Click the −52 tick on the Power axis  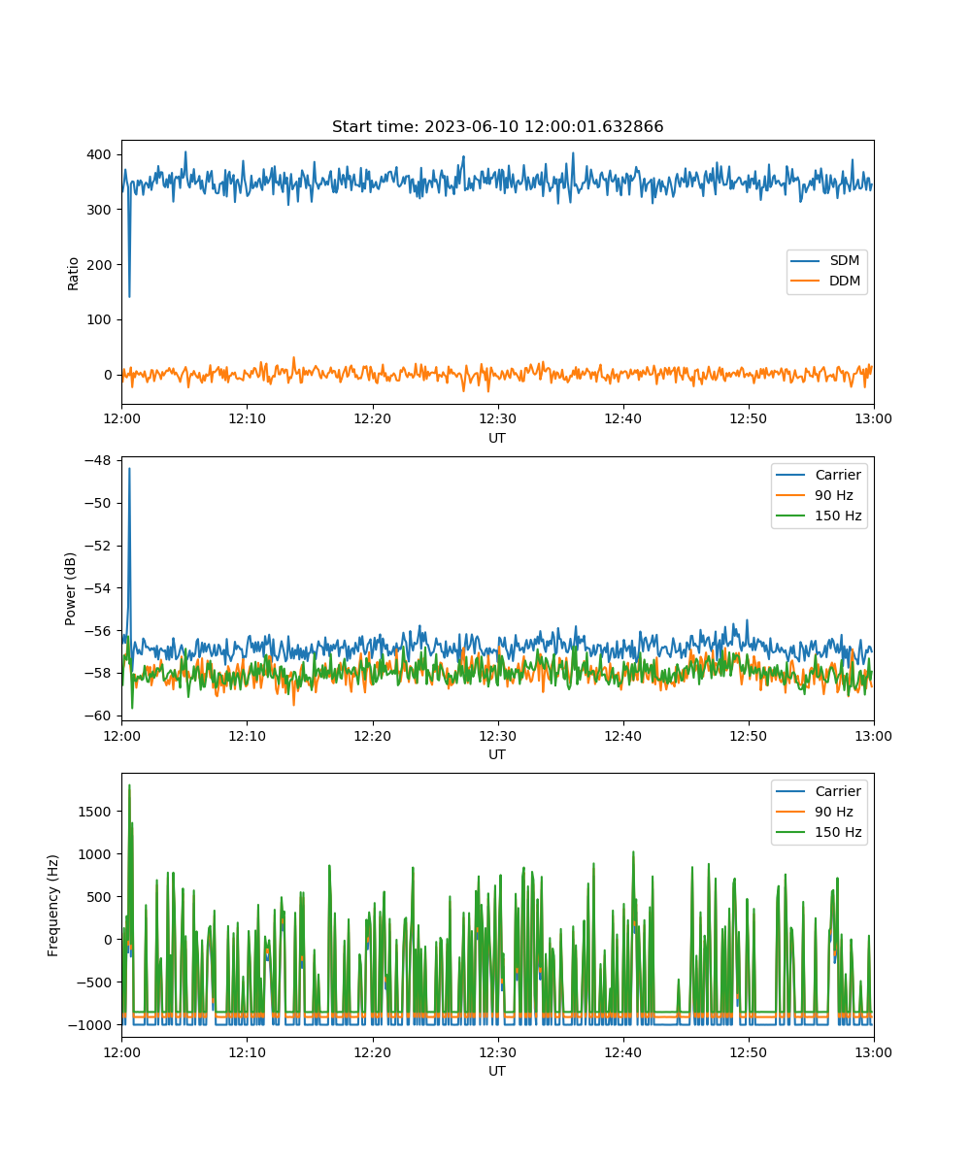(x=98, y=546)
